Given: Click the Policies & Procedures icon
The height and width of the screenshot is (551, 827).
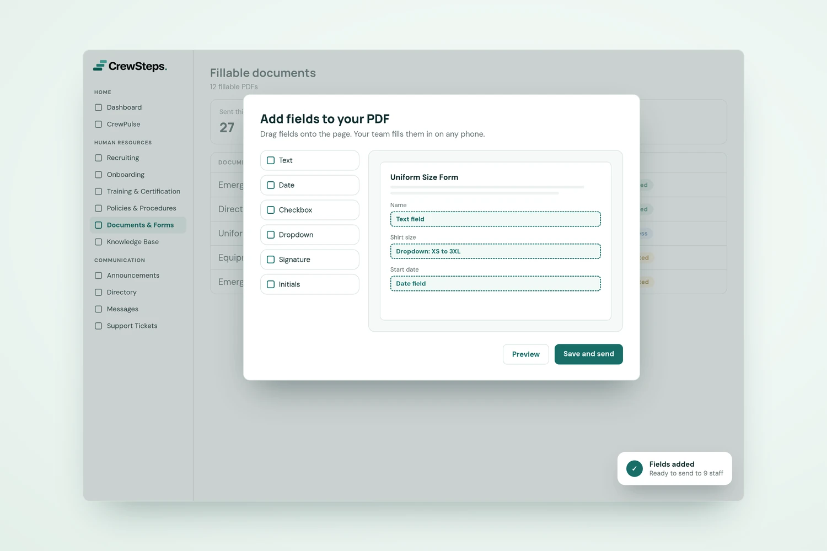Looking at the screenshot, I should coord(98,208).
